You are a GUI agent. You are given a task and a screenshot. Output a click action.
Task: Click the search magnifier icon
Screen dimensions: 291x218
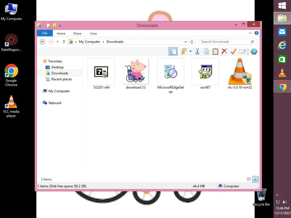(x=252, y=42)
